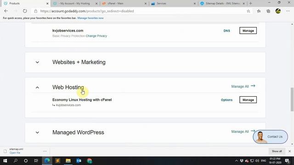Manage Economy Linux Hosting with cPanel
The image size is (294, 165).
click(x=248, y=100)
